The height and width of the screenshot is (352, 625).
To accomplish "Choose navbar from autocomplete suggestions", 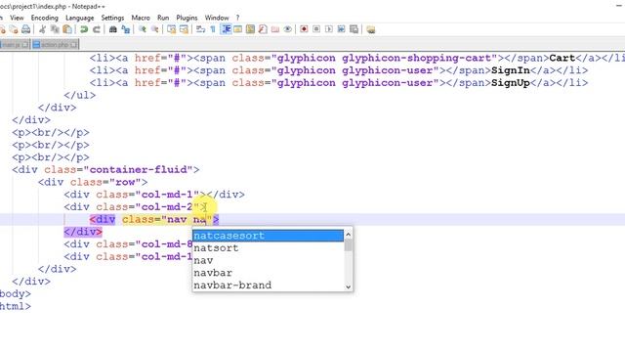I will pyautogui.click(x=268, y=273).
